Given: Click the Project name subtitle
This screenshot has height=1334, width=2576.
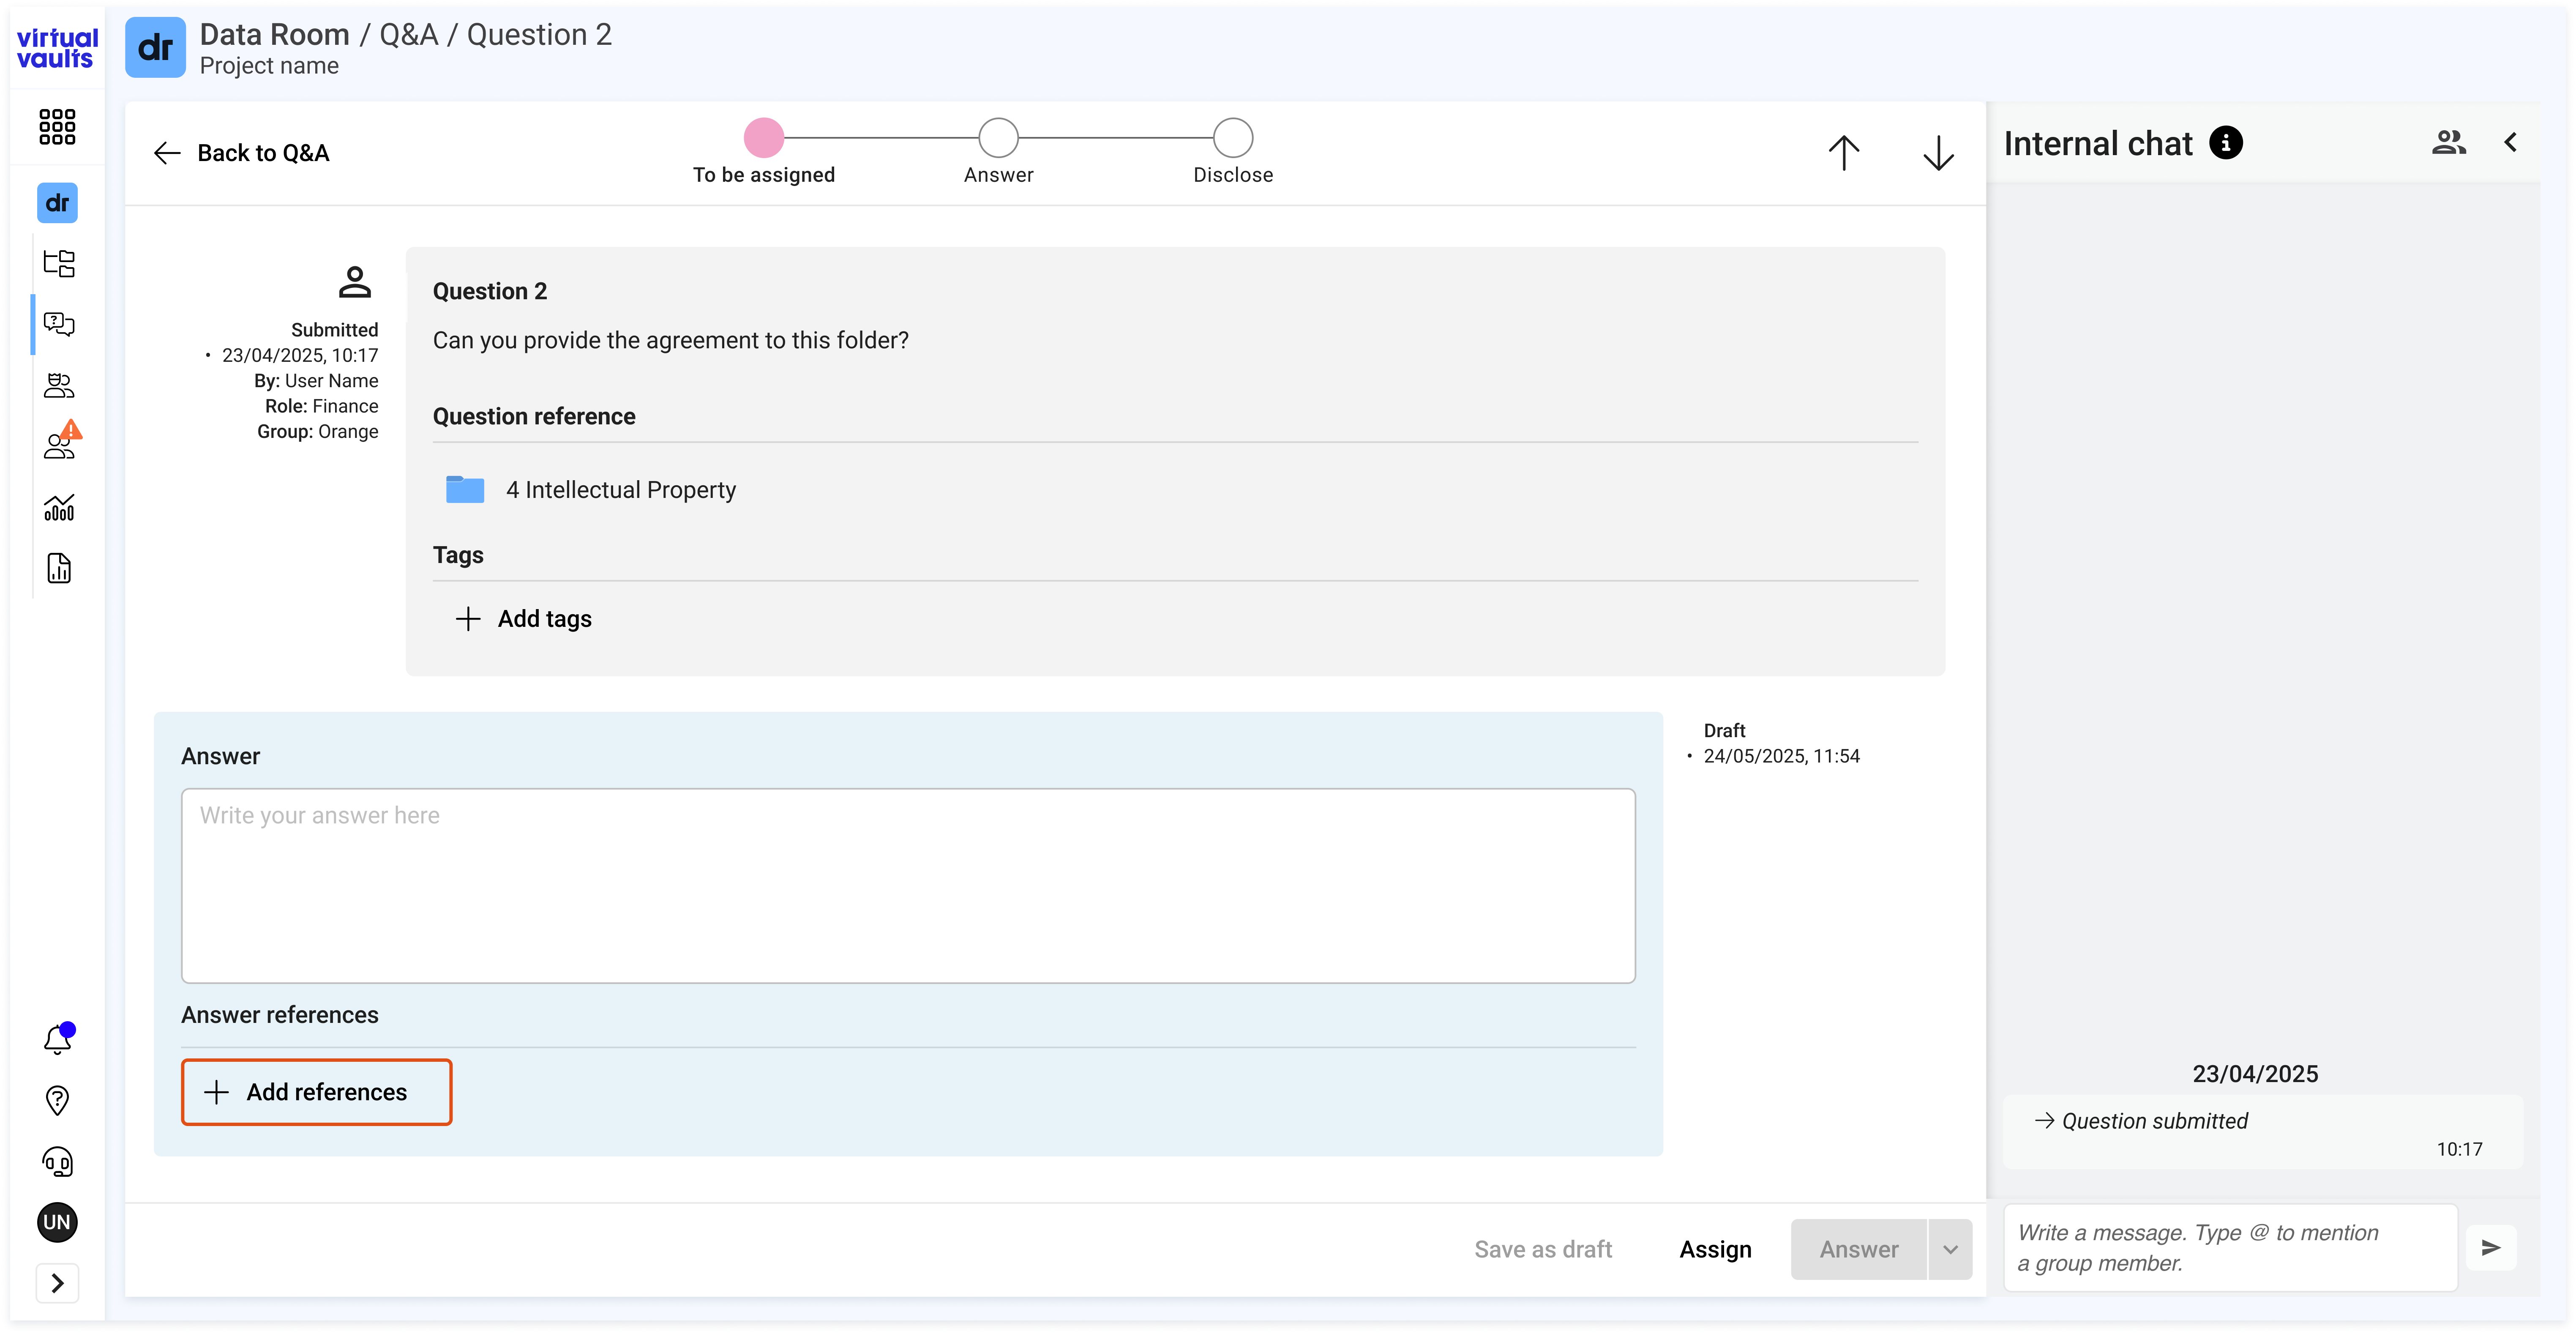Looking at the screenshot, I should tap(269, 66).
